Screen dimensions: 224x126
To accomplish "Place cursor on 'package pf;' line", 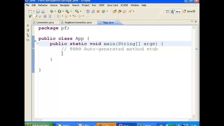I will tap(54, 28).
